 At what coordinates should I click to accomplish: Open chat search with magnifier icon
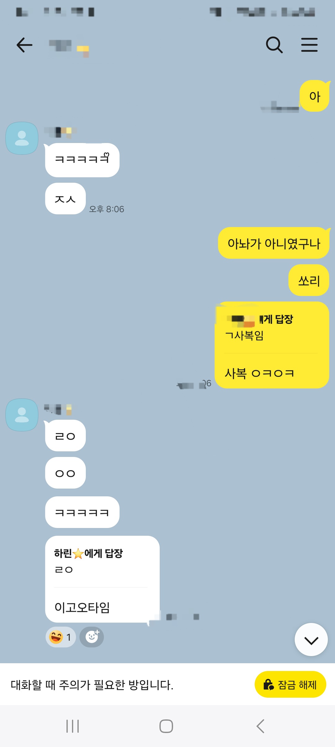click(274, 45)
